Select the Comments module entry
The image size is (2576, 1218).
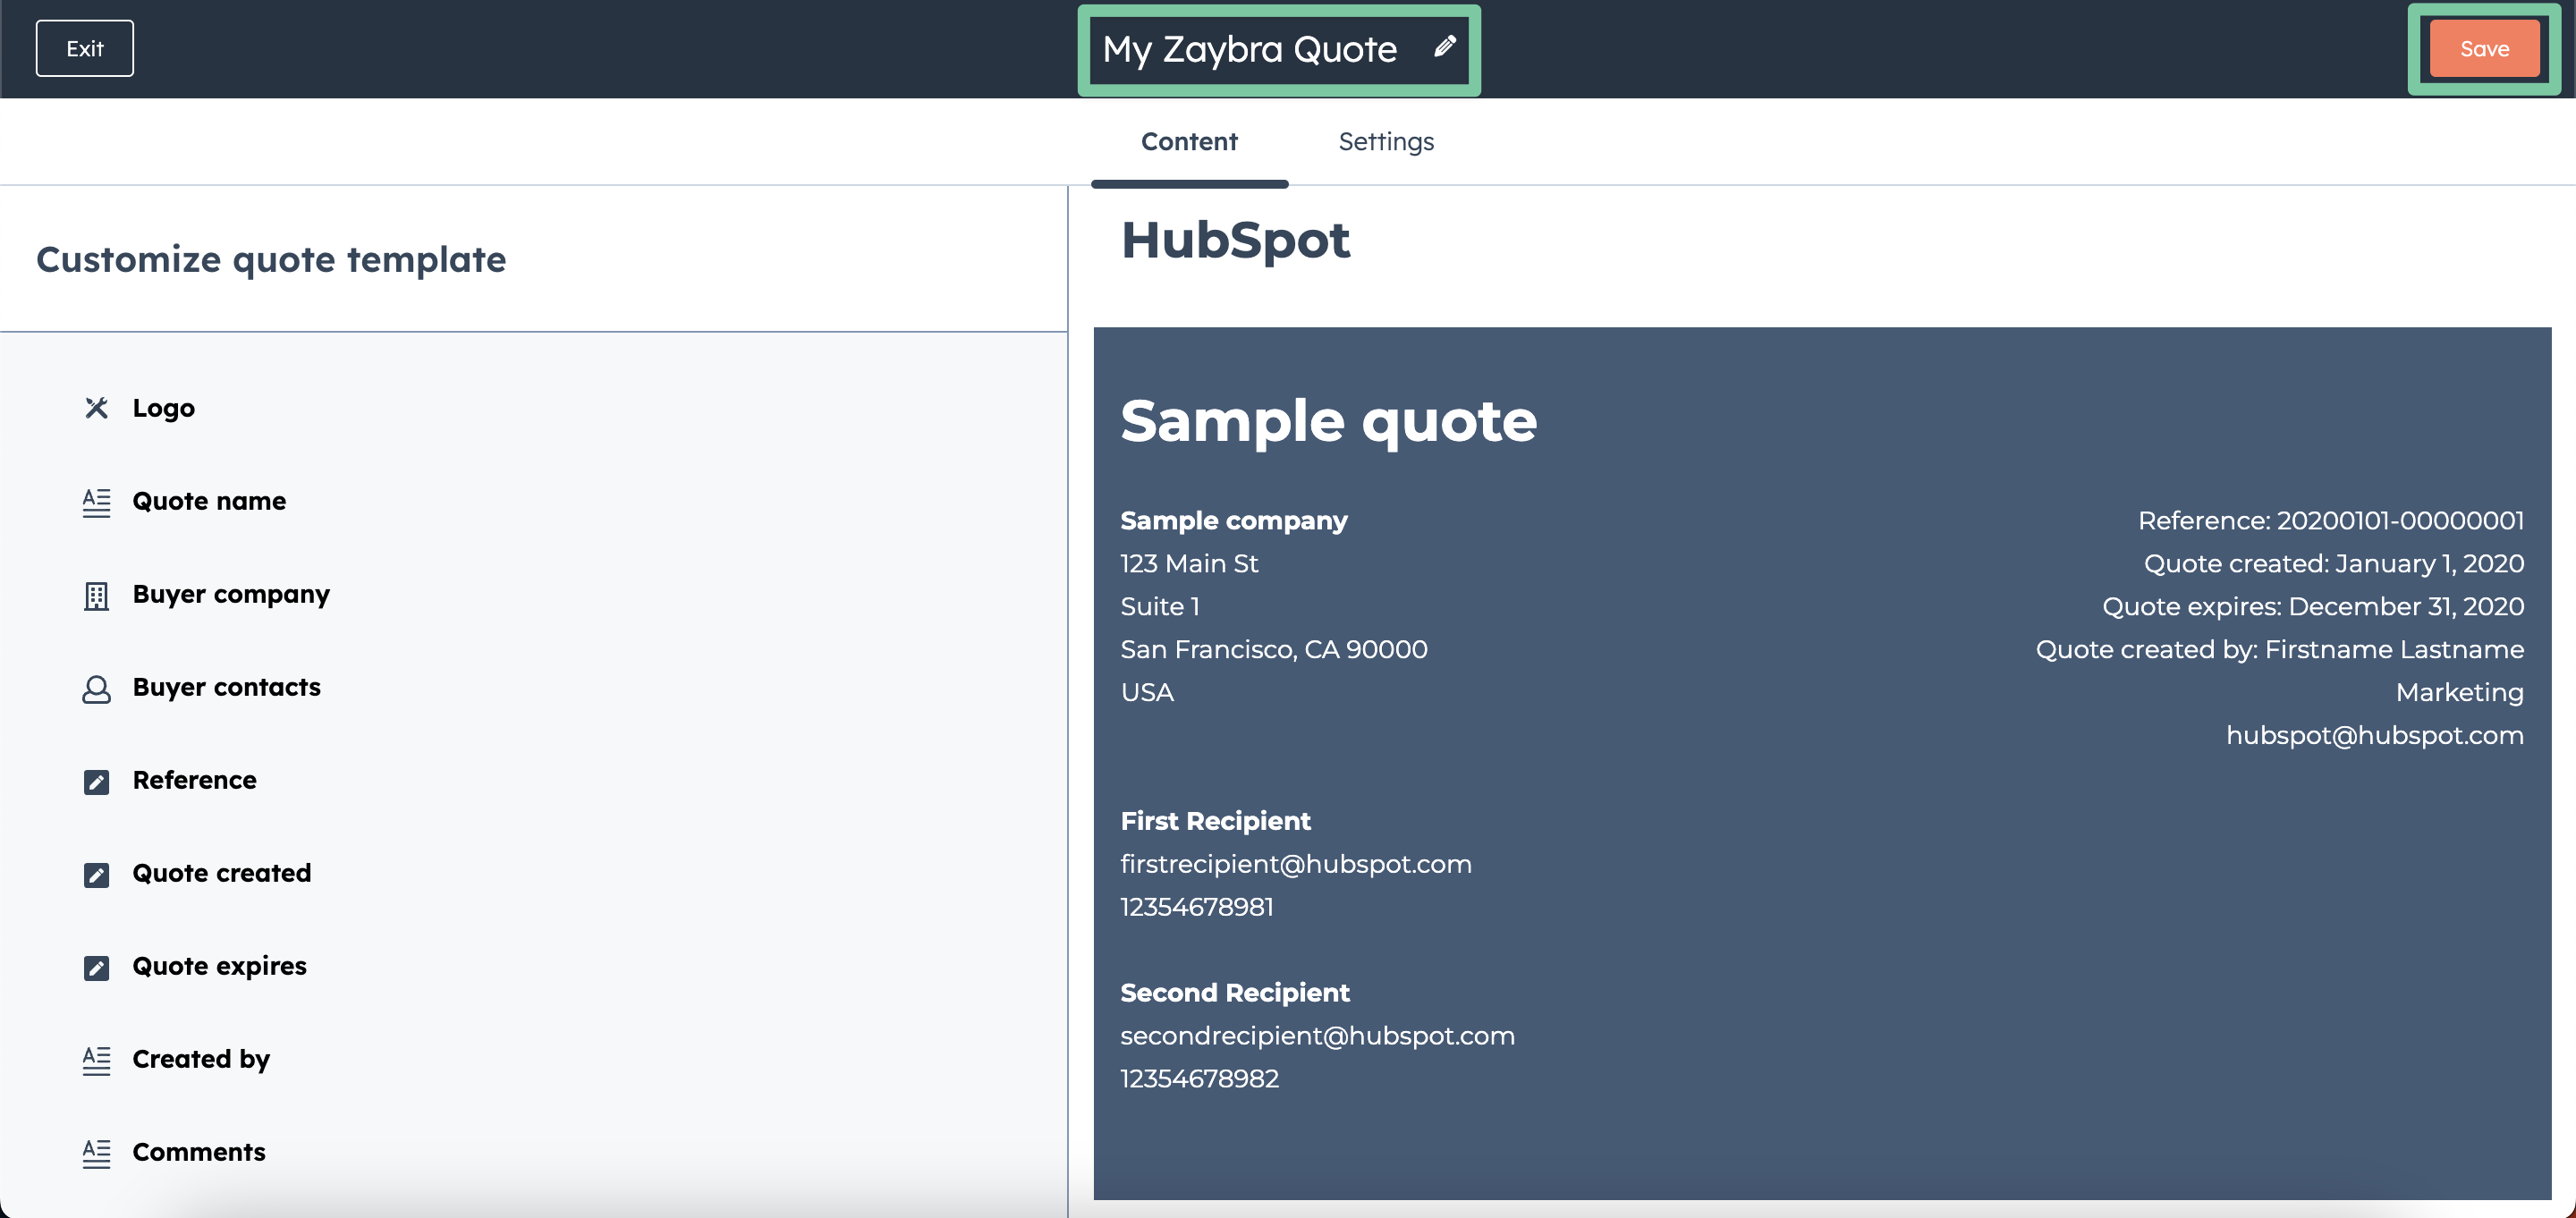pos(199,1152)
